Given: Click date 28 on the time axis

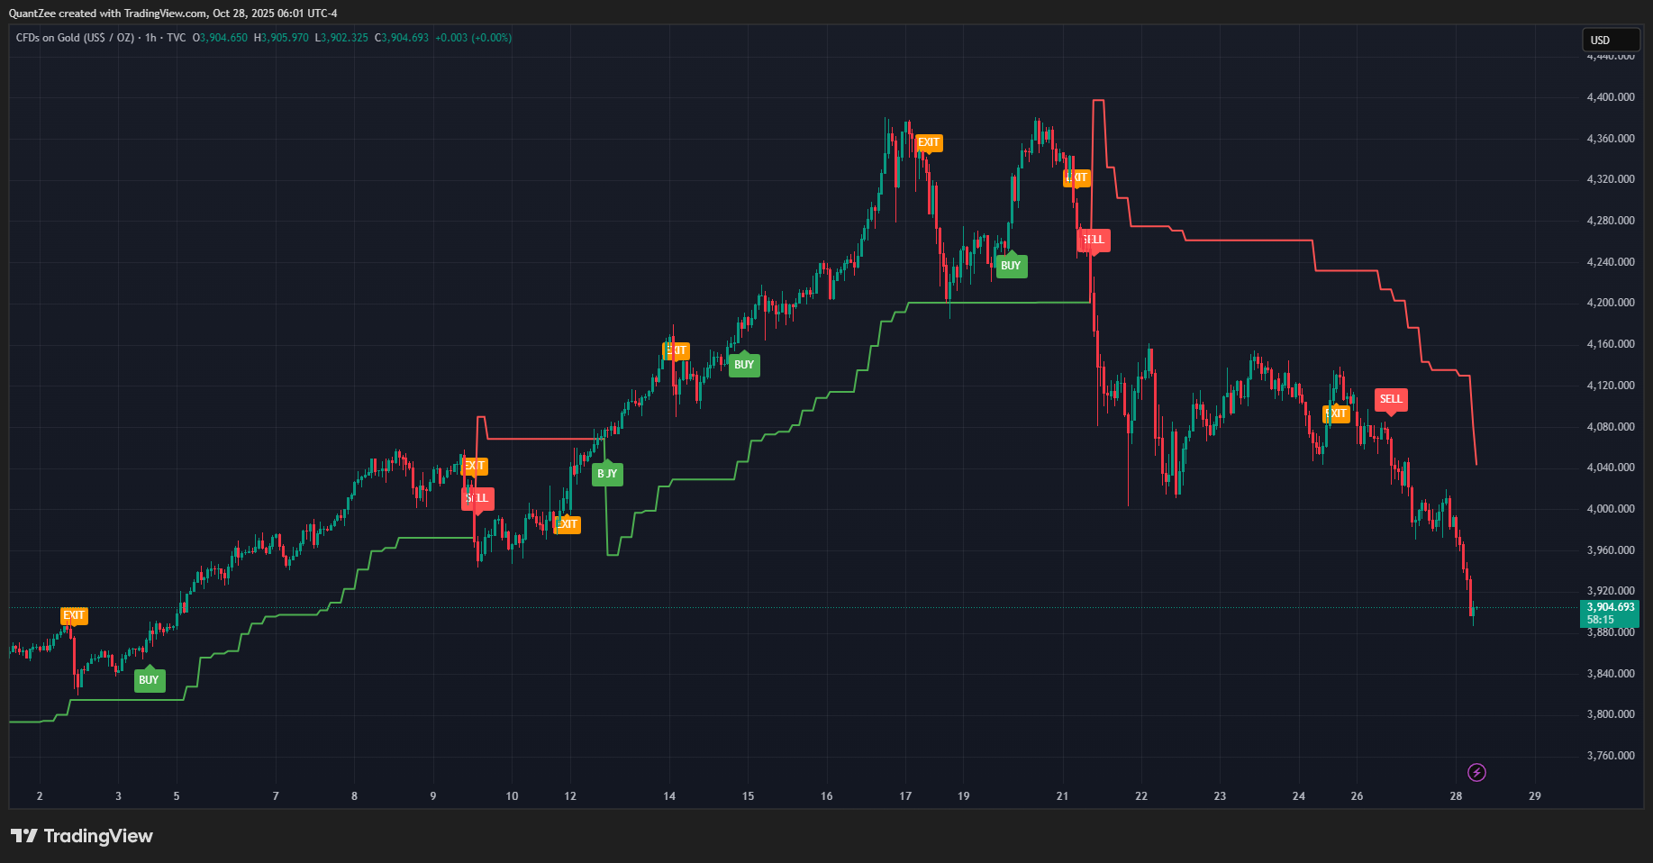Looking at the screenshot, I should pos(1456,796).
